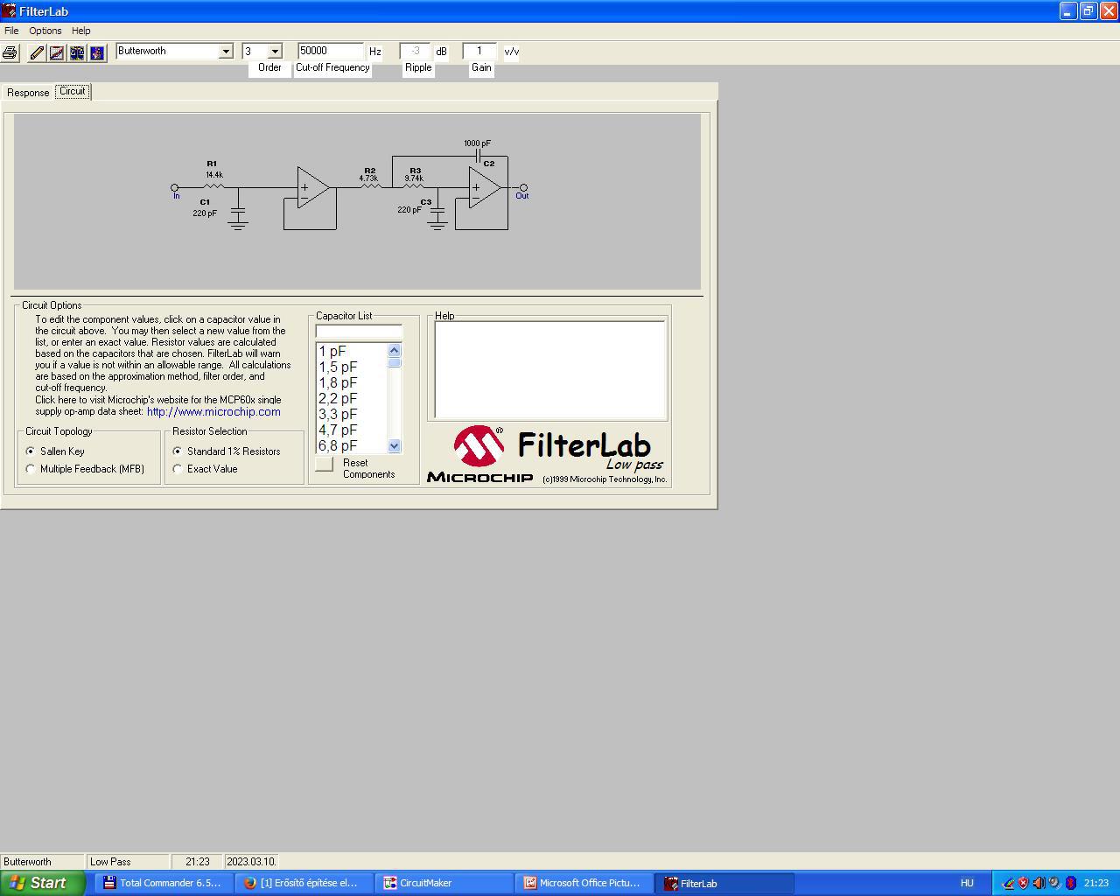1120x896 pixels.
Task: Click the R2 4.73k resistor value
Action: (368, 178)
